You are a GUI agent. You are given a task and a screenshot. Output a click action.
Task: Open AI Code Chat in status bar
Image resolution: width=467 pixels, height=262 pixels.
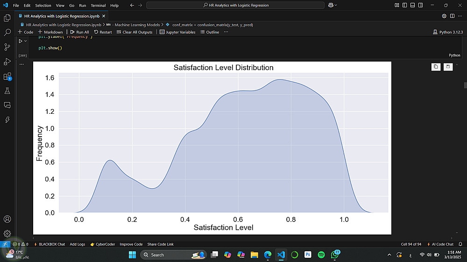pyautogui.click(x=440, y=244)
